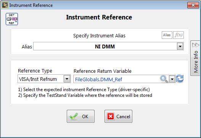Click the LabVIEW icon in title bar
Screen dimensions: 201x138
pyautogui.click(x=5, y=5)
